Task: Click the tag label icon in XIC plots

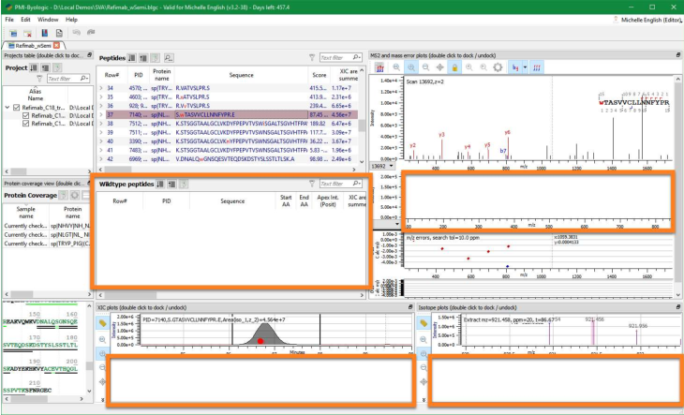Action: [x=102, y=323]
